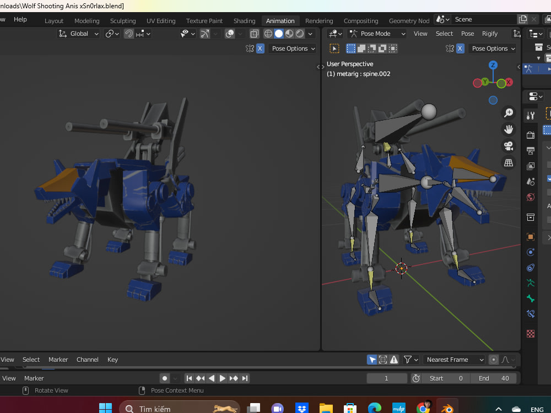Open the Rigify menu

[490, 34]
